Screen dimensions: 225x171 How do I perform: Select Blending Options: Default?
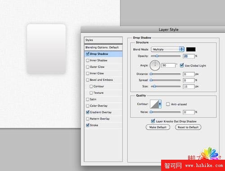103,47
